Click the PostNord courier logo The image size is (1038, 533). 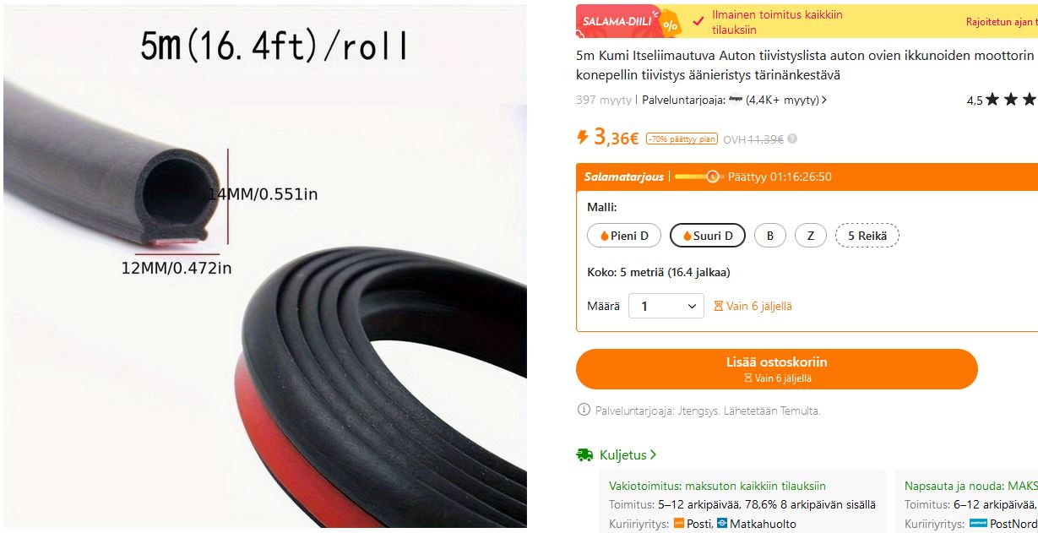pyautogui.click(x=978, y=524)
